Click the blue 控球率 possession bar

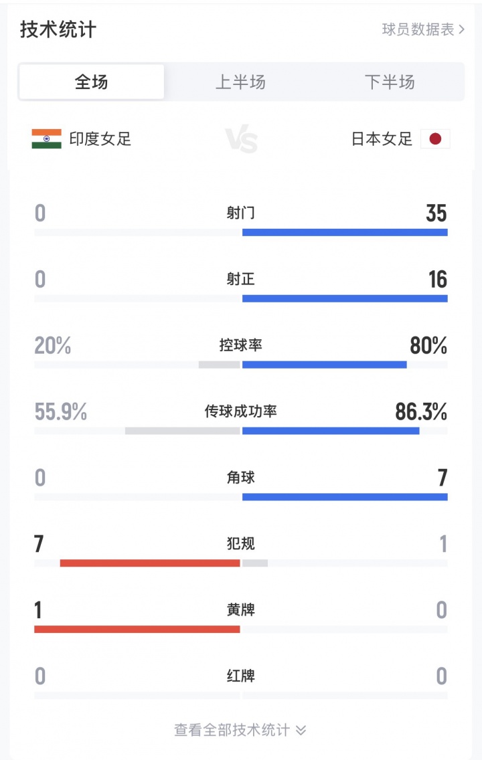(324, 365)
